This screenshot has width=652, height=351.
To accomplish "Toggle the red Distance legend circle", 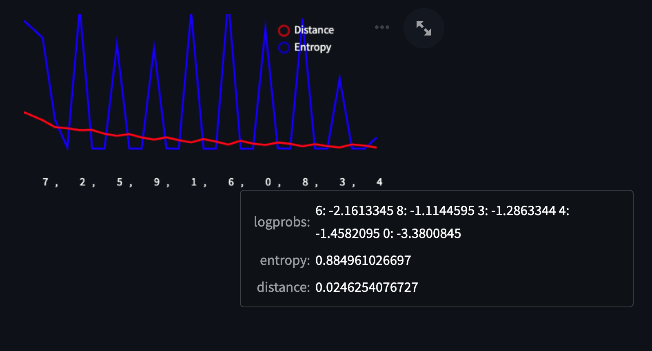I will click(x=284, y=31).
